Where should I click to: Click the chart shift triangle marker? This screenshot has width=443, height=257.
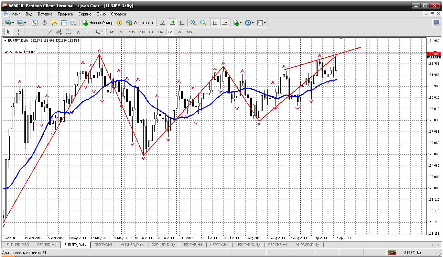click(341, 38)
